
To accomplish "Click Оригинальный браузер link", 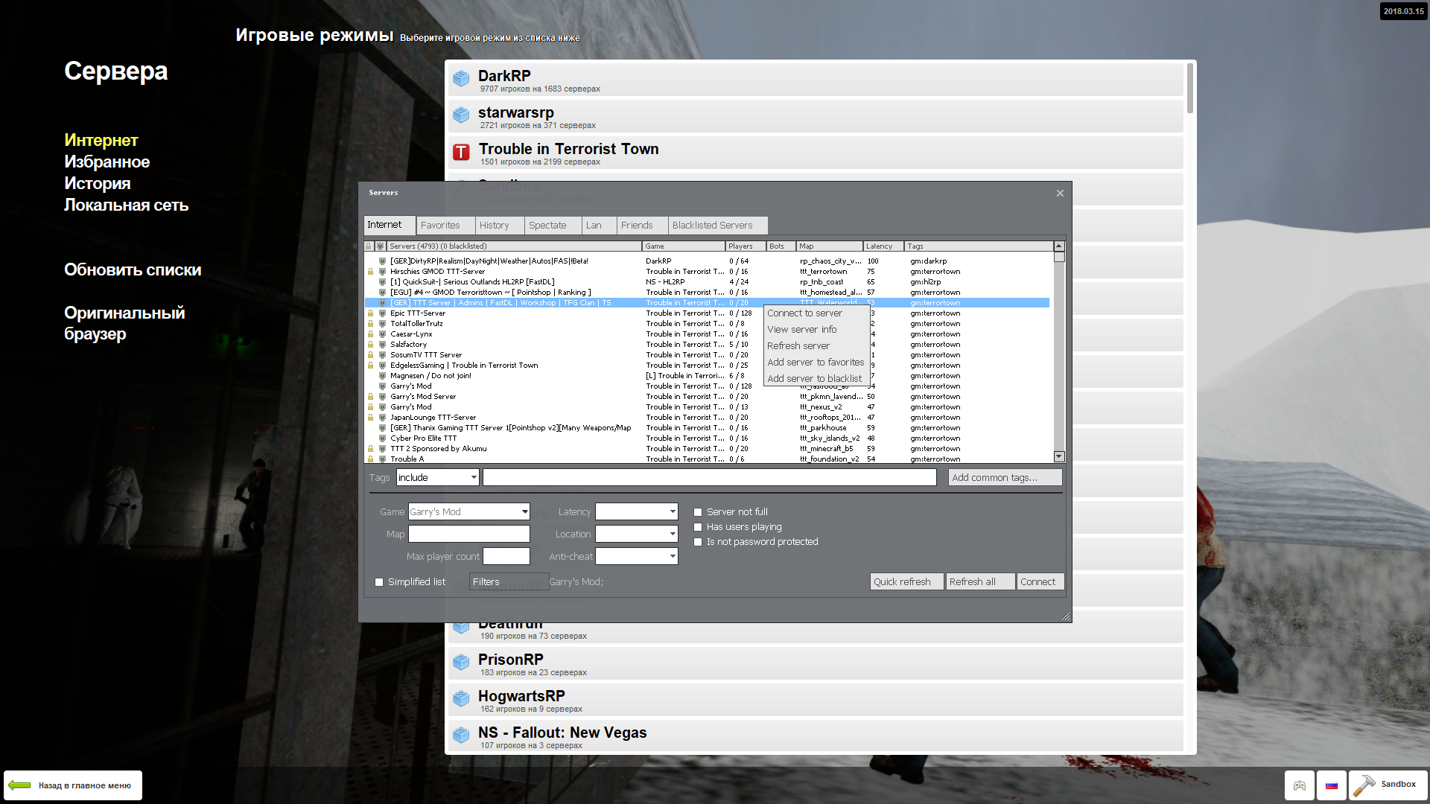I will coord(124,324).
